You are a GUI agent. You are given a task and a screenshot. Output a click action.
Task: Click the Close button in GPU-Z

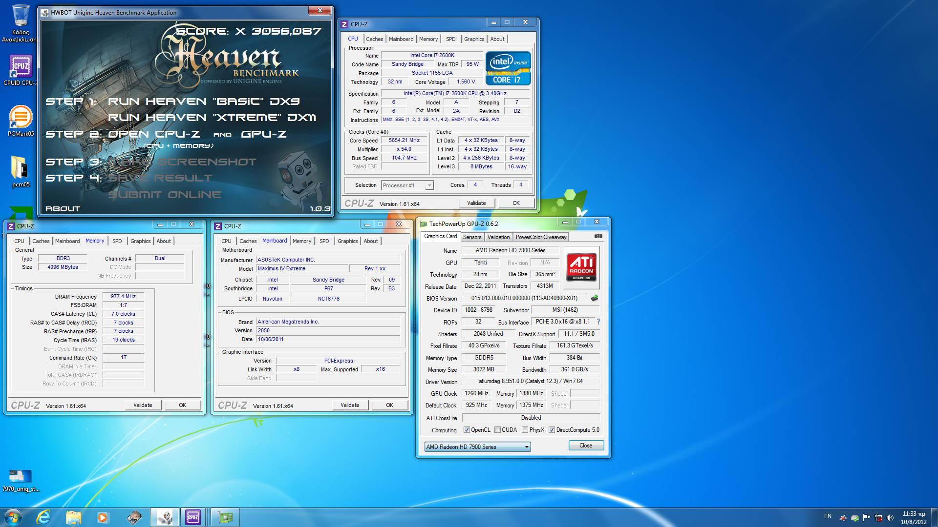pos(586,446)
